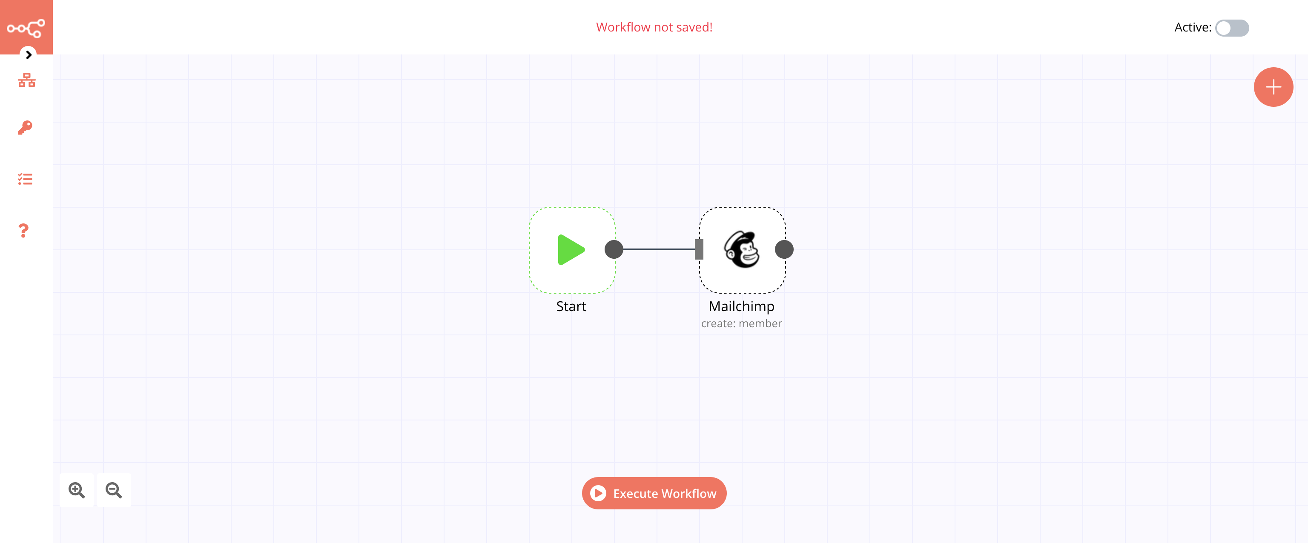Click the add node plus button
The image size is (1308, 543).
pos(1273,87)
